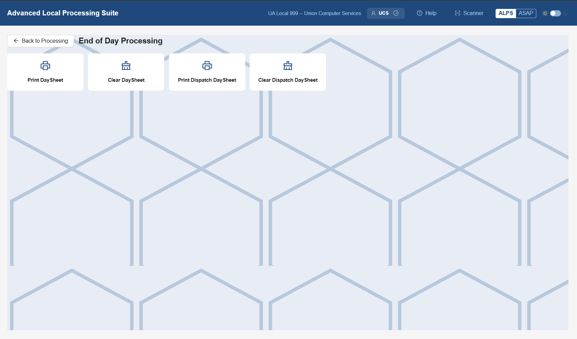Open the Scanner link text
The width and height of the screenshot is (577, 339).
[473, 13]
